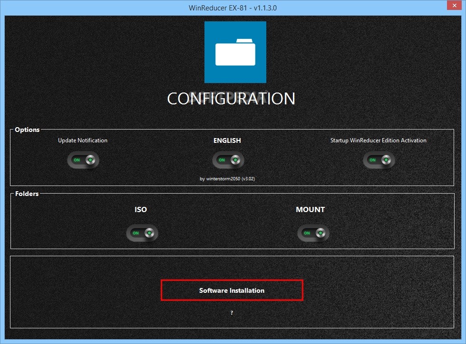
Task: Click the ENGLISH language label
Action: 227,140
